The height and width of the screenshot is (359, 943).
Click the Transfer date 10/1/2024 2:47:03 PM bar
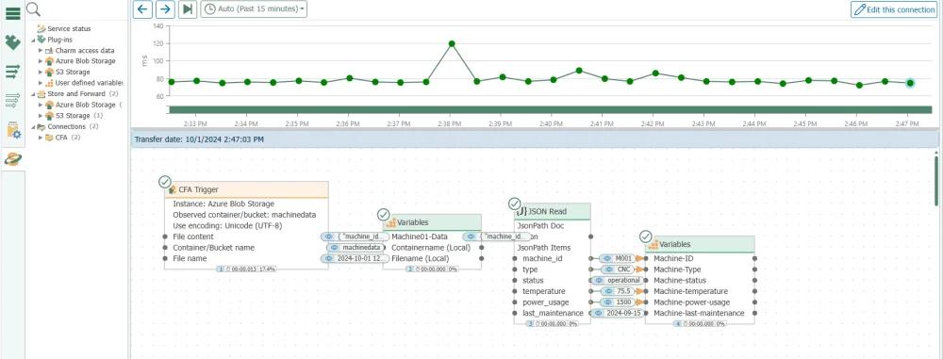[x=535, y=139]
